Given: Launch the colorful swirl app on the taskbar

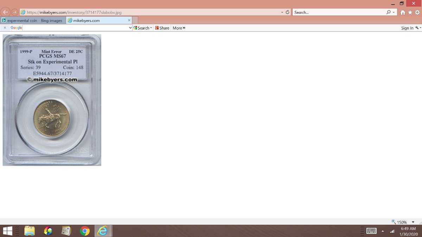Looking at the screenshot, I should pyautogui.click(x=48, y=231).
